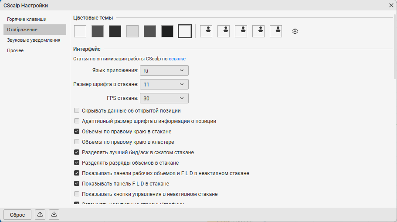
Task: Select the second custom user theme slot
Action: coord(224,31)
